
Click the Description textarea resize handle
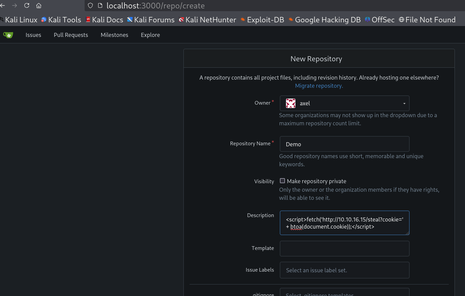pyautogui.click(x=407, y=233)
